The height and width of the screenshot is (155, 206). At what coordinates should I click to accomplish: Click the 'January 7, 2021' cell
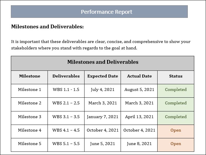pyautogui.click(x=102, y=118)
